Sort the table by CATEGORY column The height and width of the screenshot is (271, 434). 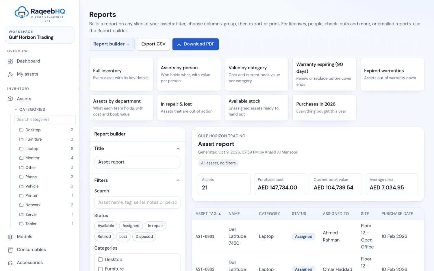(x=269, y=214)
